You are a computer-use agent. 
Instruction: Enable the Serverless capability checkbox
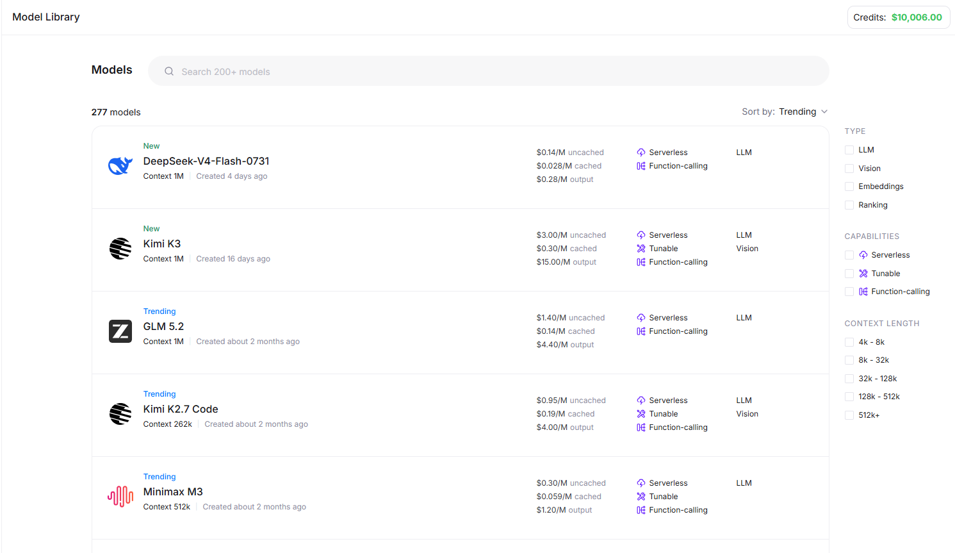tap(849, 255)
